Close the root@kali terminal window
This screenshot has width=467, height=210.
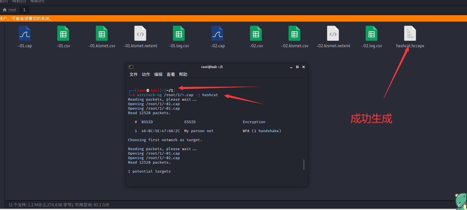pyautogui.click(x=304, y=67)
